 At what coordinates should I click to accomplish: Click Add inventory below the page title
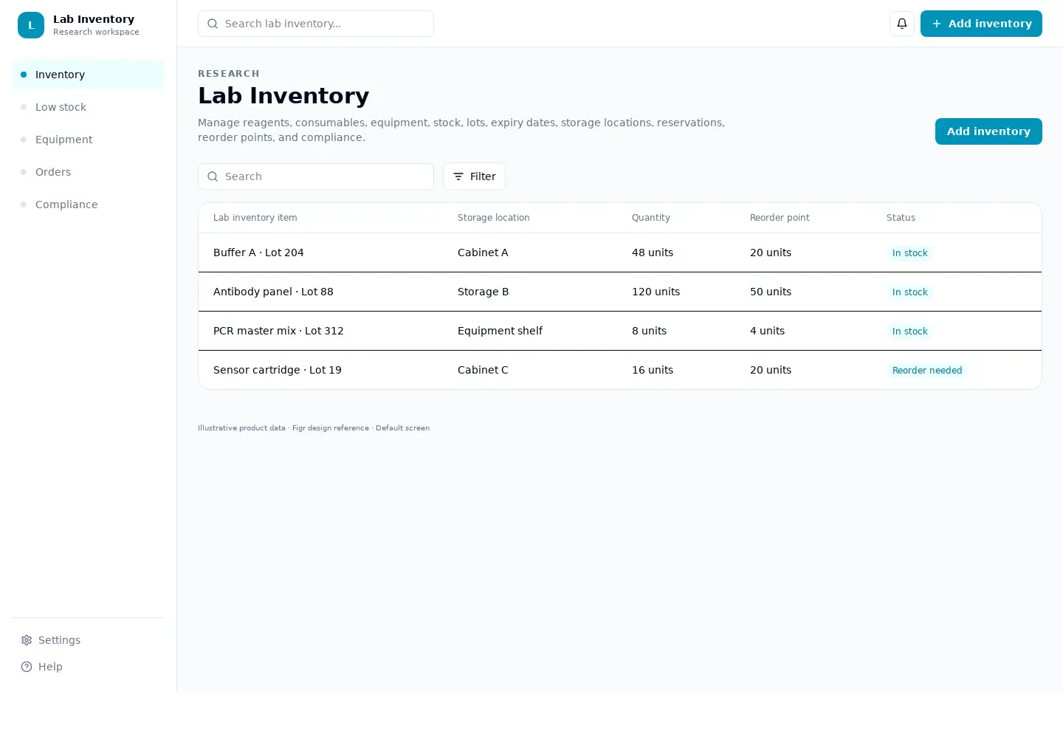click(x=988, y=131)
